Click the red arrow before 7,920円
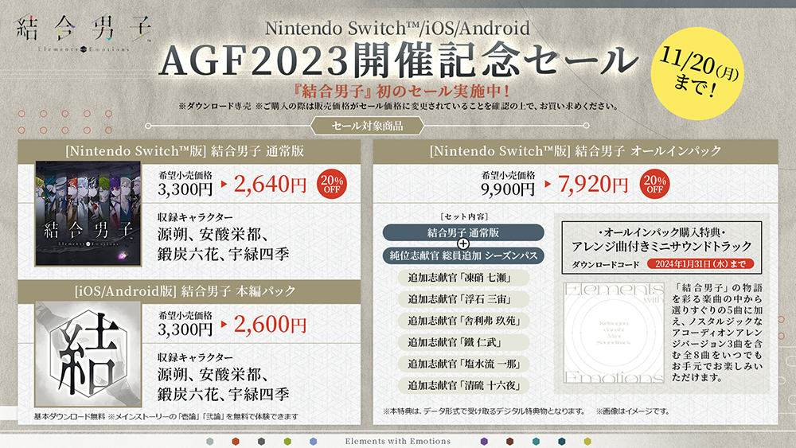The image size is (796, 448). [x=548, y=184]
